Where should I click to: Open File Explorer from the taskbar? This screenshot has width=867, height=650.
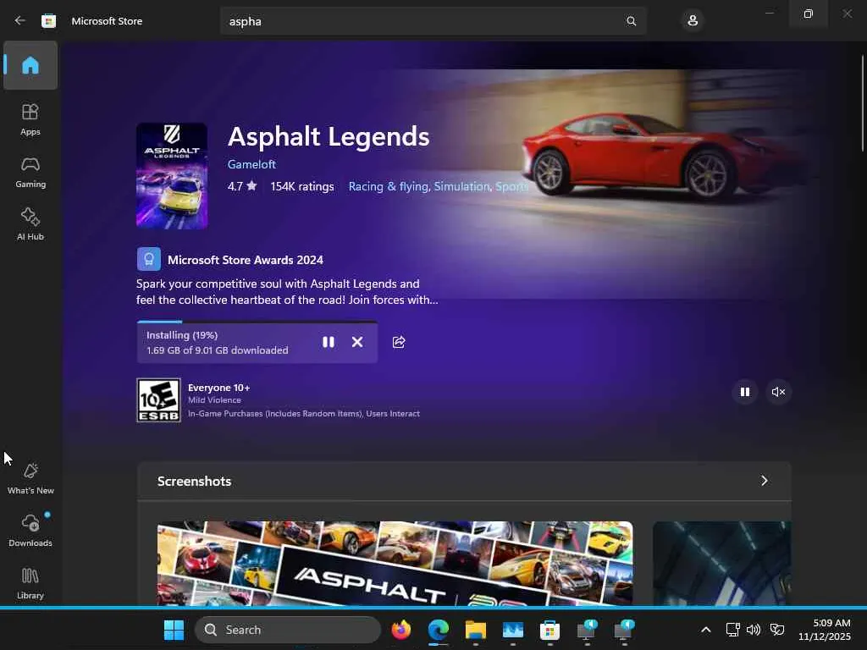tap(476, 630)
